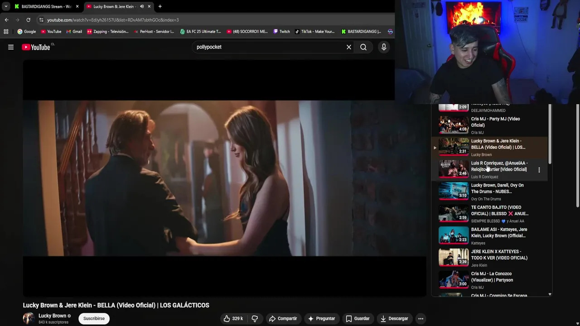Viewport: 580px width, 326px height.
Task: Play Luis R Conriquez Relojito Cartier video
Action: tap(489, 170)
